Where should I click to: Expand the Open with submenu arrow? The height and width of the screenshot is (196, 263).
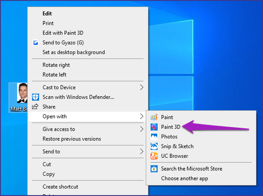coord(142,116)
